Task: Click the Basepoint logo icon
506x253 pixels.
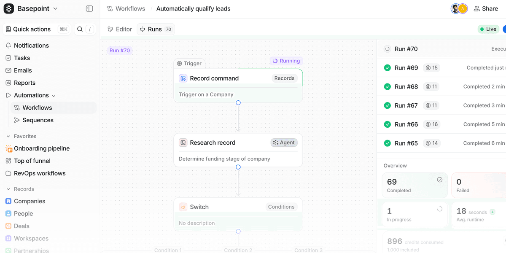Action: click(8, 8)
